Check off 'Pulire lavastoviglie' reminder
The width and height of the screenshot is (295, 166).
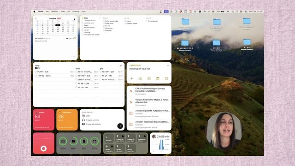(104, 21)
